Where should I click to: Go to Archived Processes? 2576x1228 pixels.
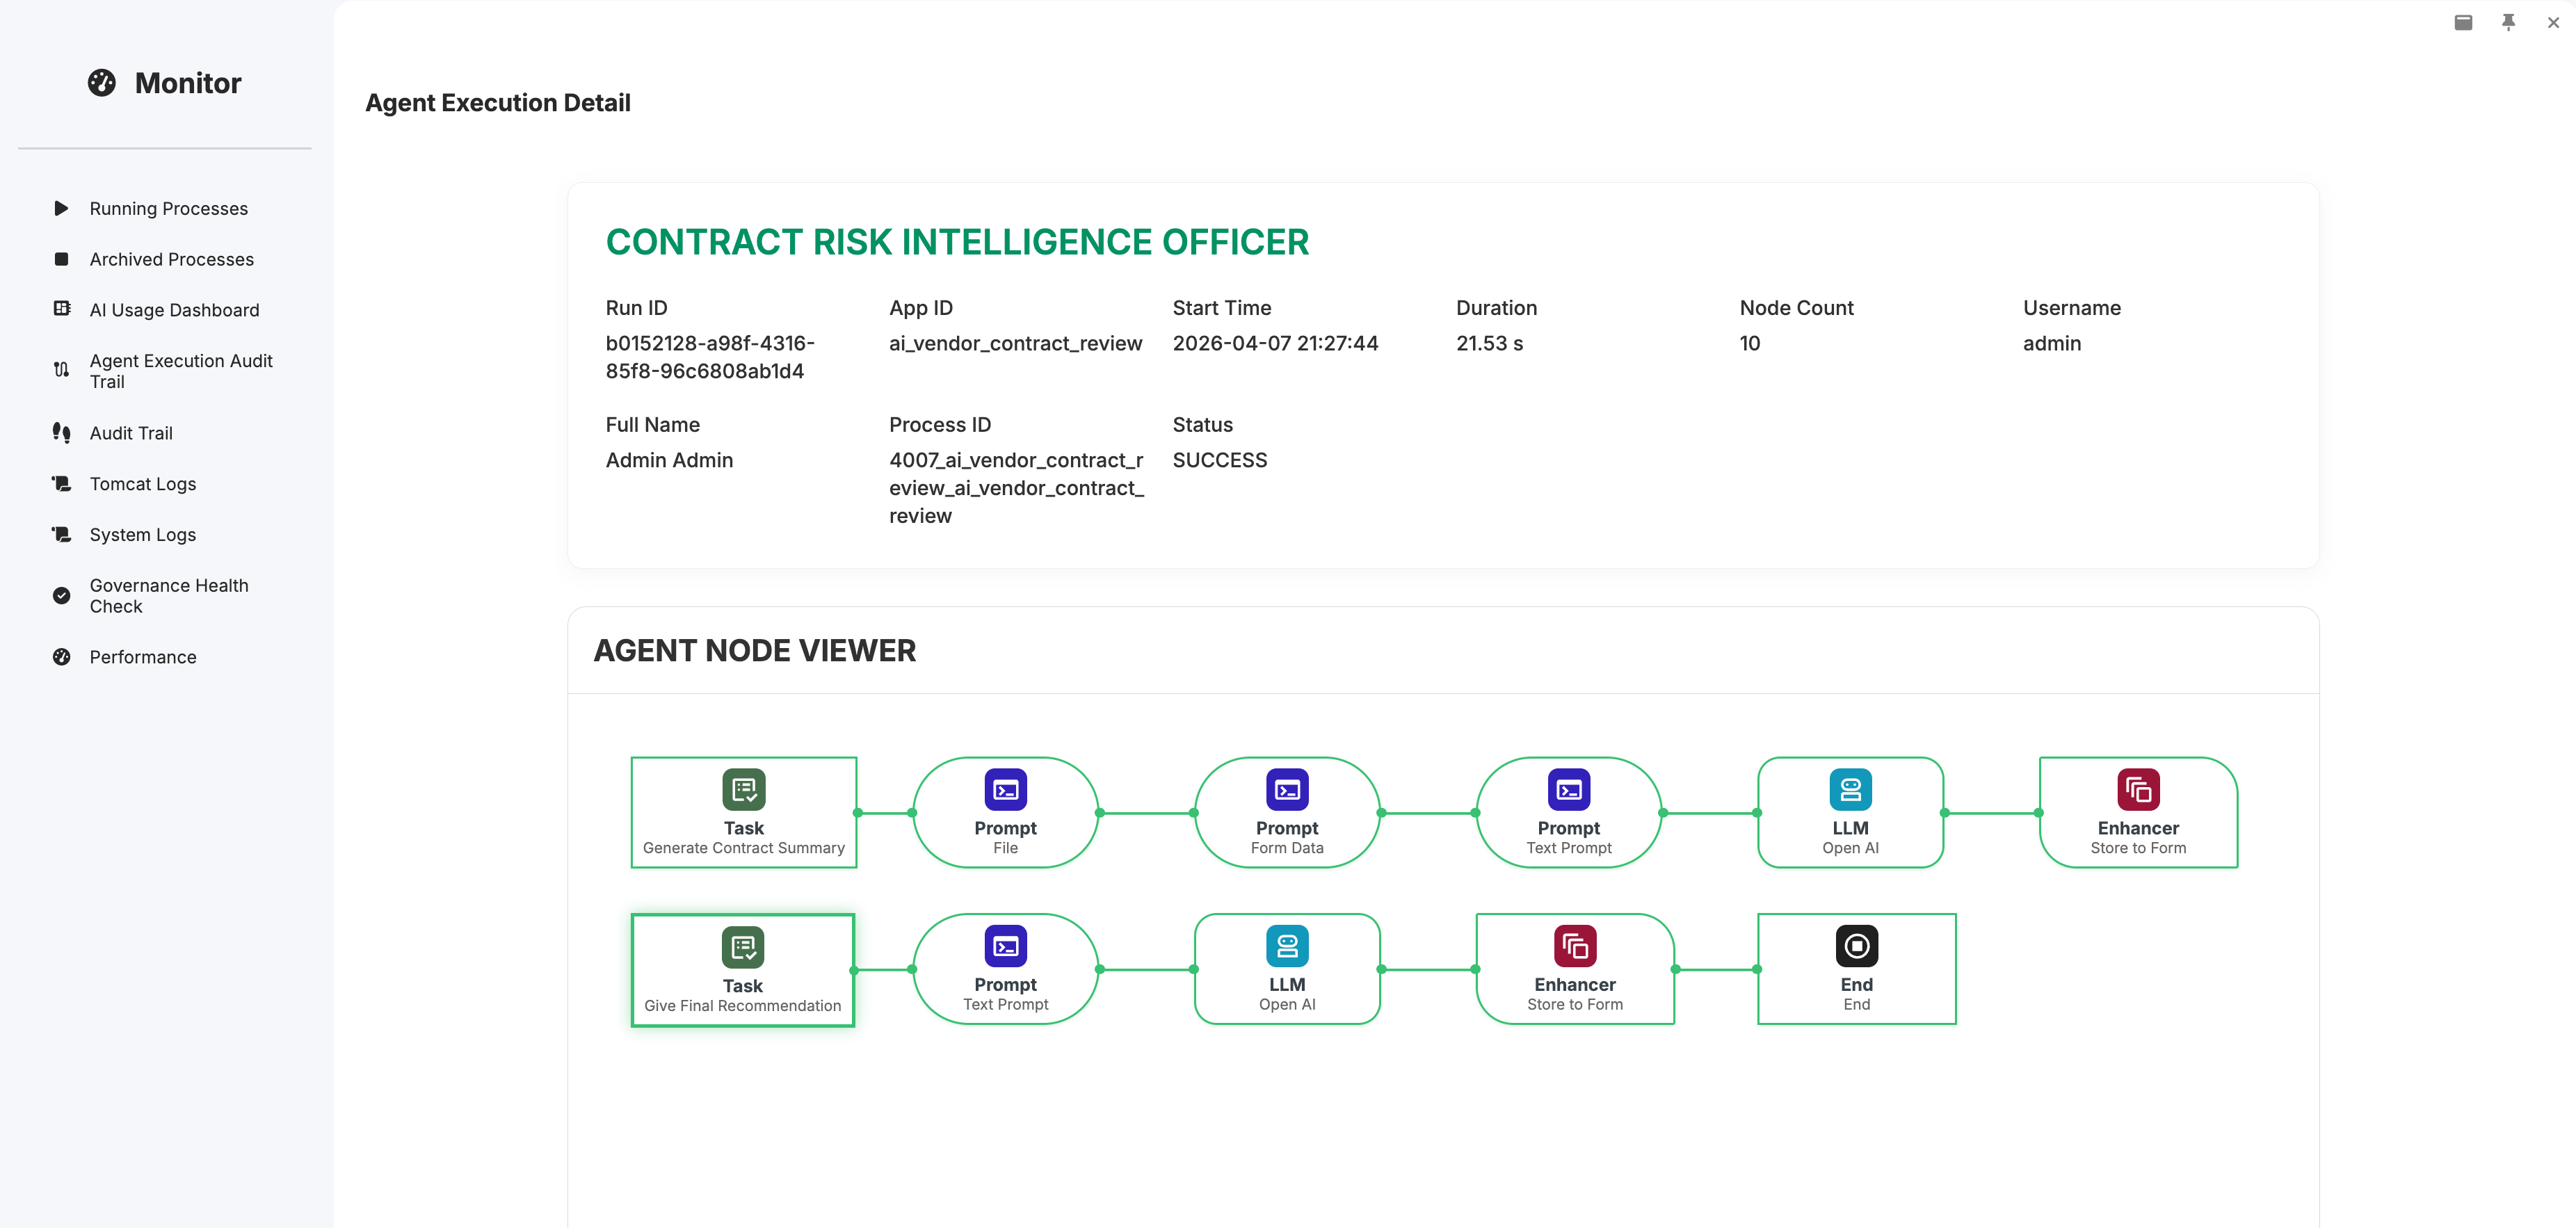(171, 259)
